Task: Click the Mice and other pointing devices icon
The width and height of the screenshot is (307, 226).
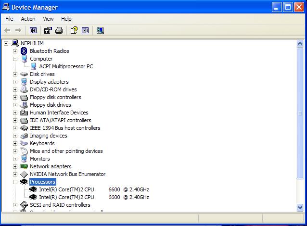Action: (x=24, y=151)
